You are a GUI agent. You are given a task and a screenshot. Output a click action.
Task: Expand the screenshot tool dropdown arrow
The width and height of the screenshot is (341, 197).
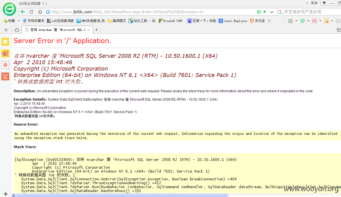point(332,21)
